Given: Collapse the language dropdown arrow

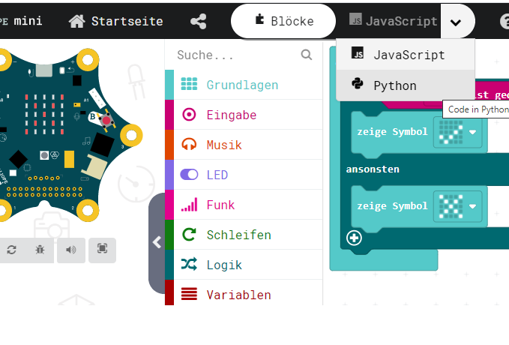Looking at the screenshot, I should pos(456,21).
